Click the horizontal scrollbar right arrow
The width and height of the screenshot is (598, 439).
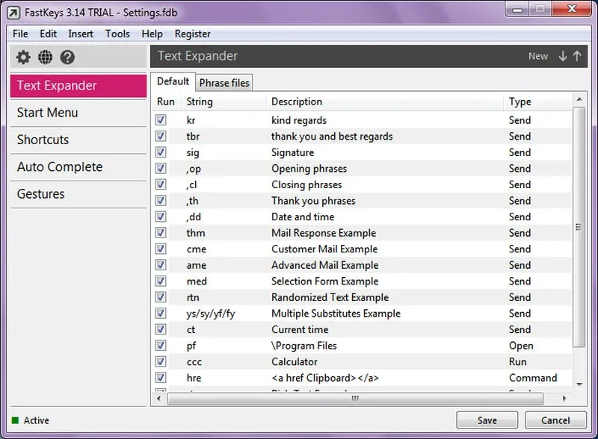(564, 399)
